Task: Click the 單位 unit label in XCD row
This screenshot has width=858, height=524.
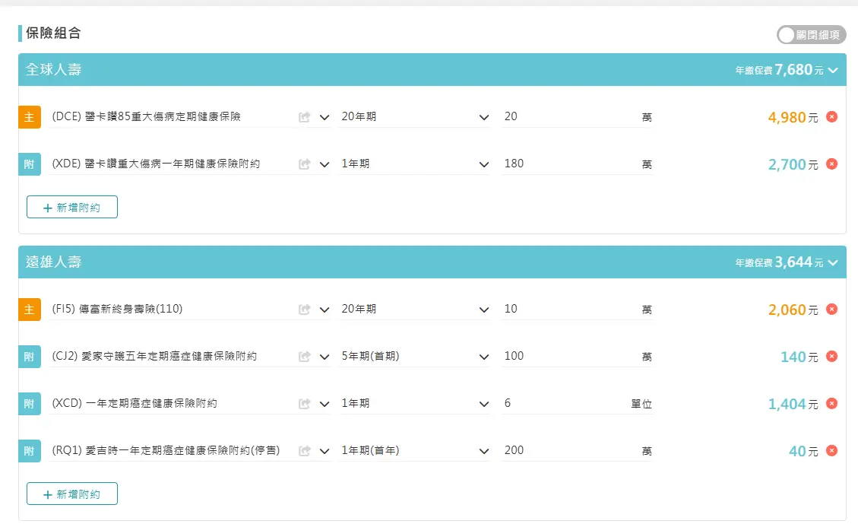Action: [641, 404]
